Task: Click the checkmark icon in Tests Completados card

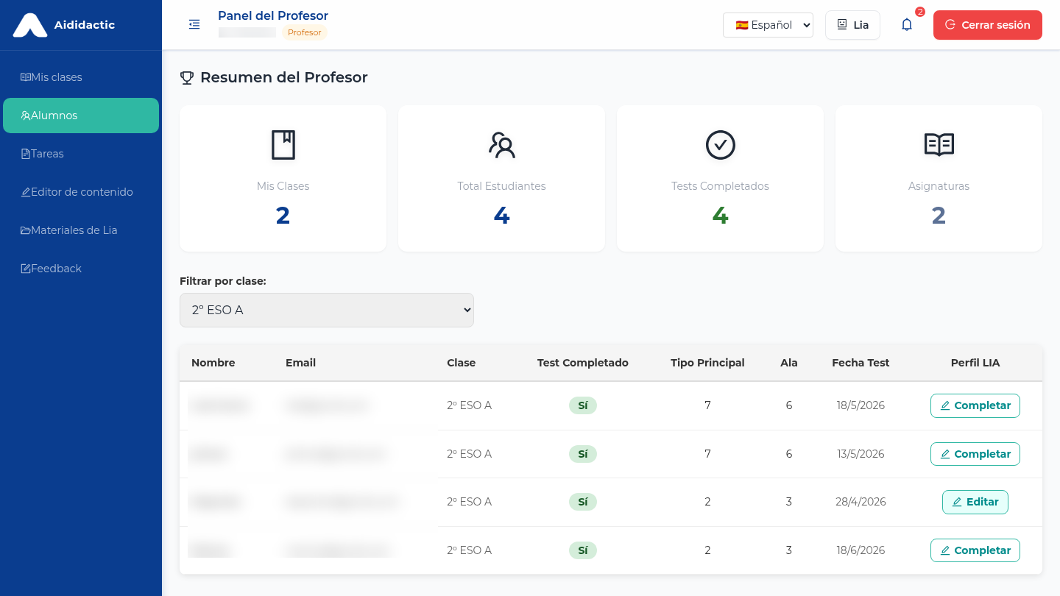Action: click(721, 145)
